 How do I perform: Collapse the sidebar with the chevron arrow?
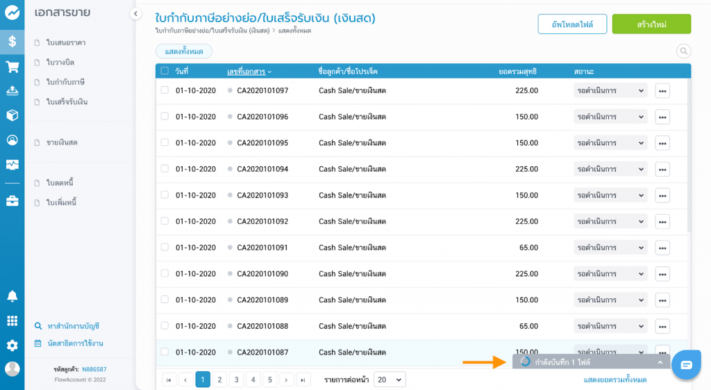136,14
